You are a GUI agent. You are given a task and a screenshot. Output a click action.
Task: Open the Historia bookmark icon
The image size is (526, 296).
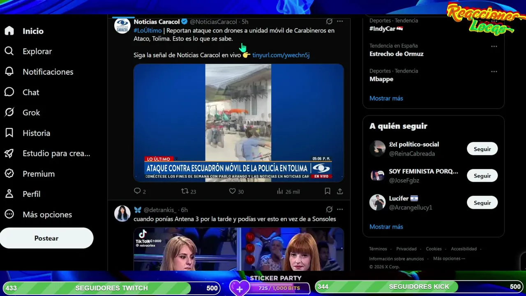[x=9, y=133]
